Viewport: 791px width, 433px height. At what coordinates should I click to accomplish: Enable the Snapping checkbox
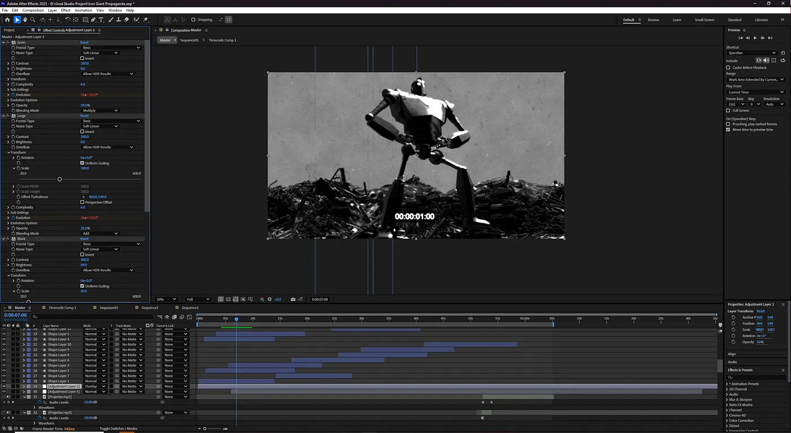point(193,20)
